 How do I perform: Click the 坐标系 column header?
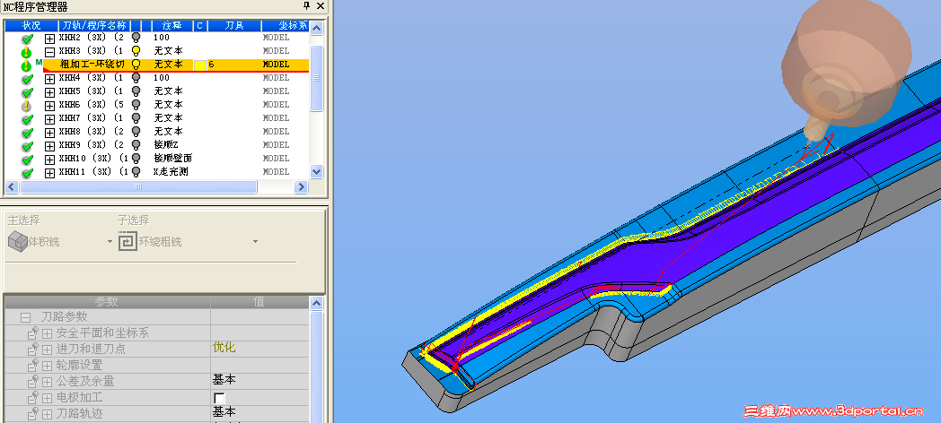point(286,26)
